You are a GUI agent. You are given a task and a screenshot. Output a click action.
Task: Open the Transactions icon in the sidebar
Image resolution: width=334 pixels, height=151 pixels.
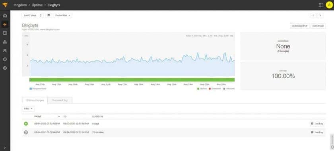(5, 33)
